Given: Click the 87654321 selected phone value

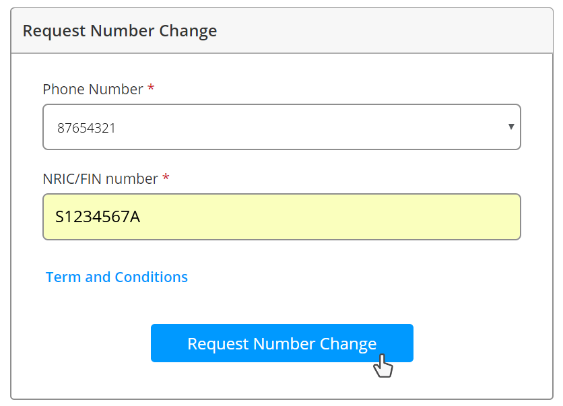Looking at the screenshot, I should (x=86, y=128).
